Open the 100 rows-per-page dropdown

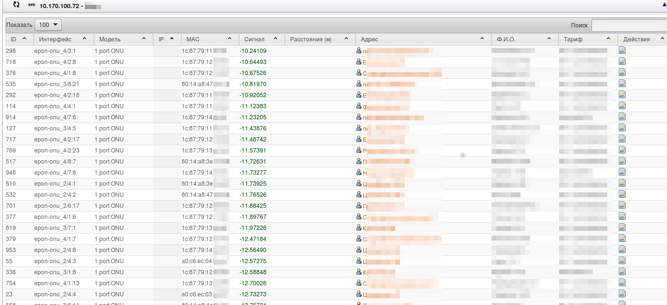48,25
